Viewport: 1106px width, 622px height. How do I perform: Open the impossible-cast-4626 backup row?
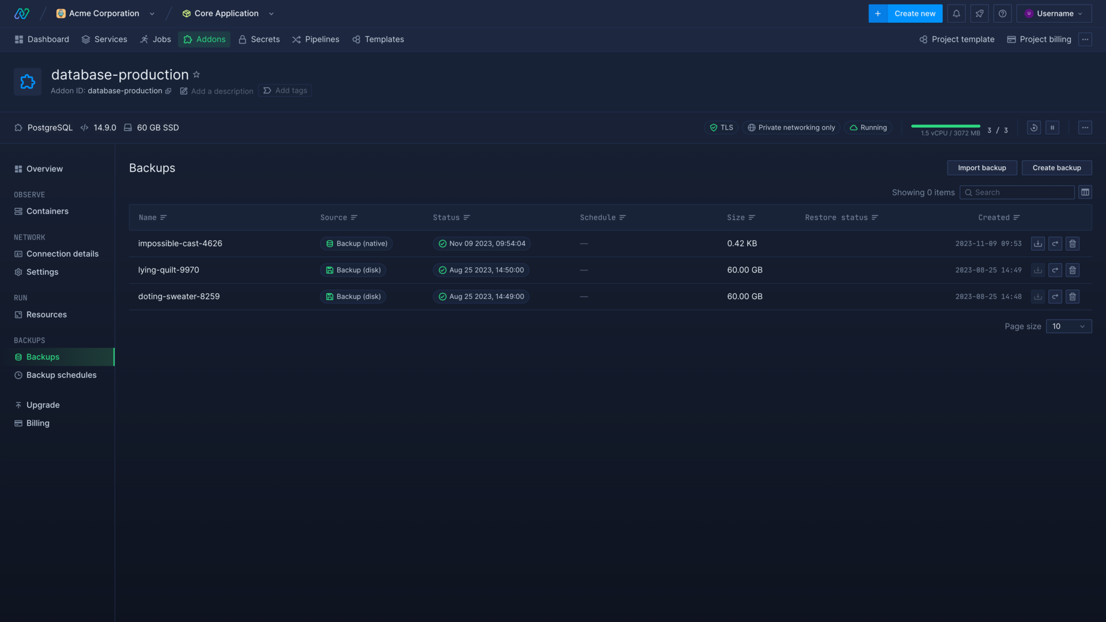tap(611, 244)
